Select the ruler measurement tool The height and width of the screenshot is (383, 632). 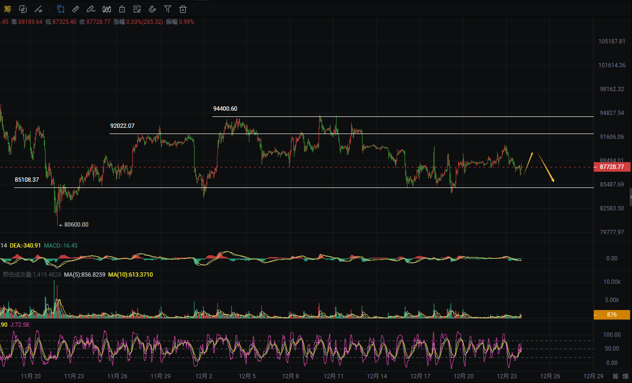[75, 9]
